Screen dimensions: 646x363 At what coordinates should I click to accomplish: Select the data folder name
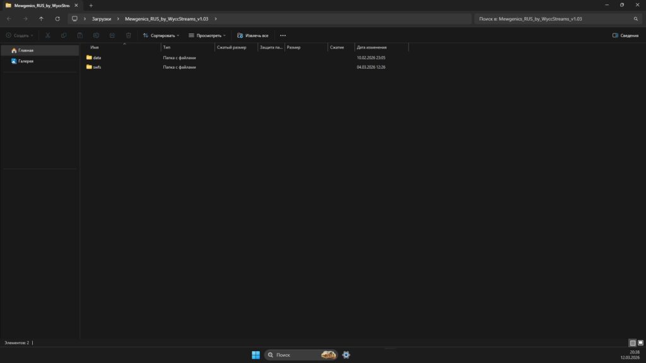point(97,57)
